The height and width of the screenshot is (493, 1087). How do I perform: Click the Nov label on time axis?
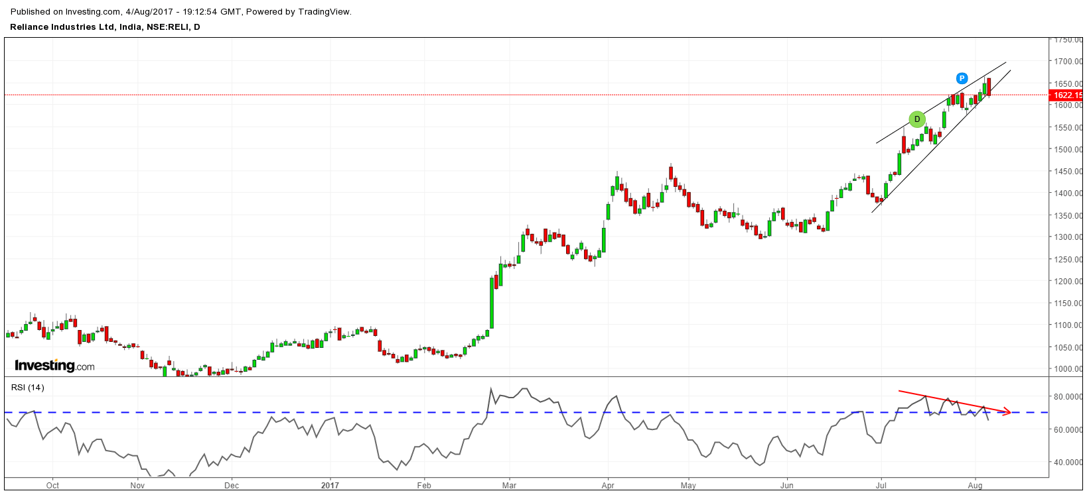point(137,485)
